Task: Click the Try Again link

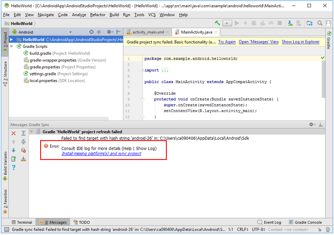Action: coord(227,42)
